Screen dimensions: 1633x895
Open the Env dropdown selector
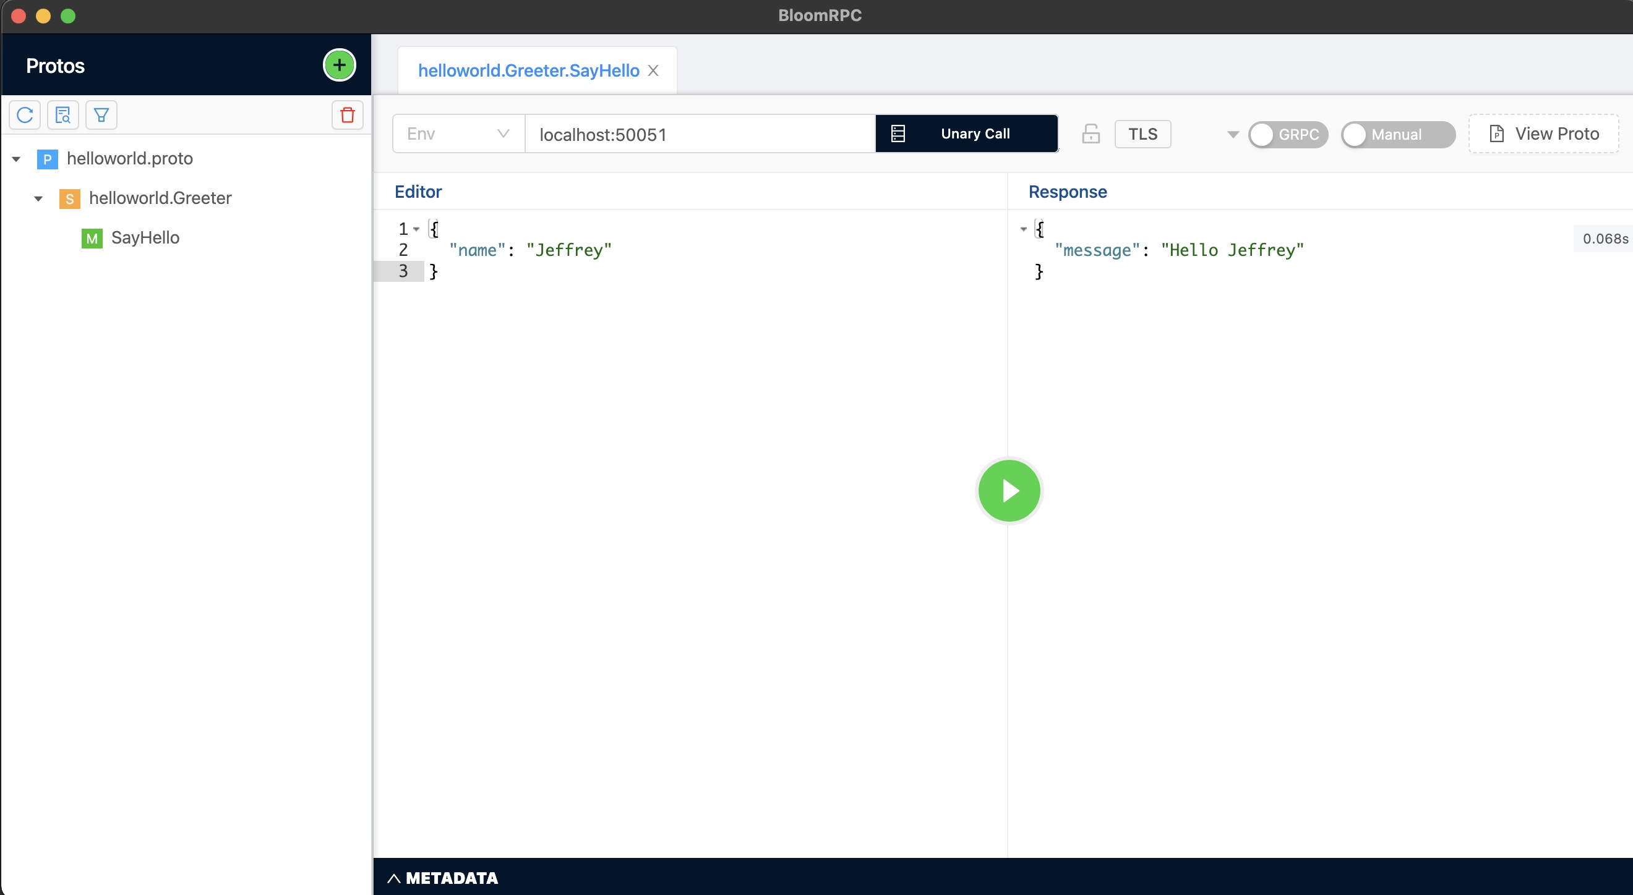(x=458, y=134)
